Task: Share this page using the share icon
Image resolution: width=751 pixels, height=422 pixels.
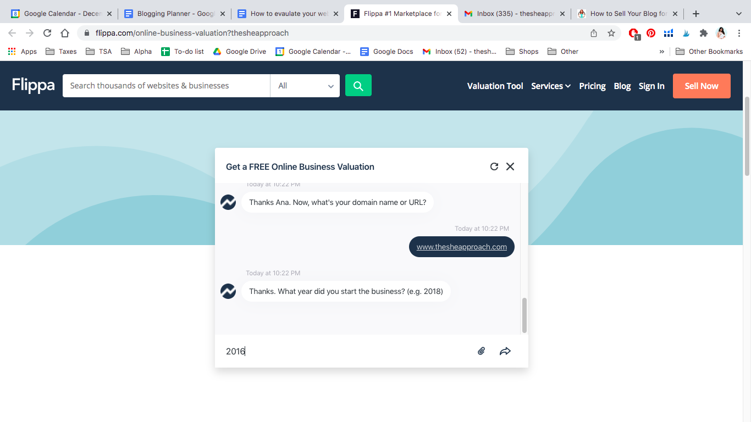Action: pos(594,33)
